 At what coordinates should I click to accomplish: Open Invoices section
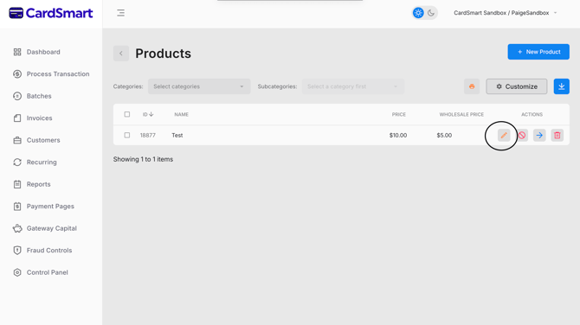(x=39, y=118)
